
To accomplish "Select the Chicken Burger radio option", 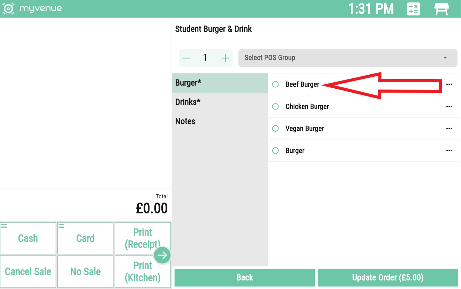I will (x=276, y=107).
